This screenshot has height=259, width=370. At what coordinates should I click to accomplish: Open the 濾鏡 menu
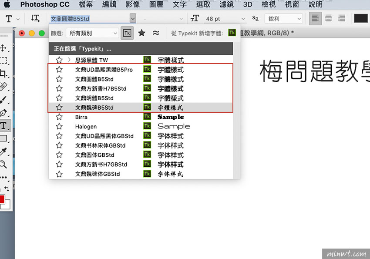227,4
